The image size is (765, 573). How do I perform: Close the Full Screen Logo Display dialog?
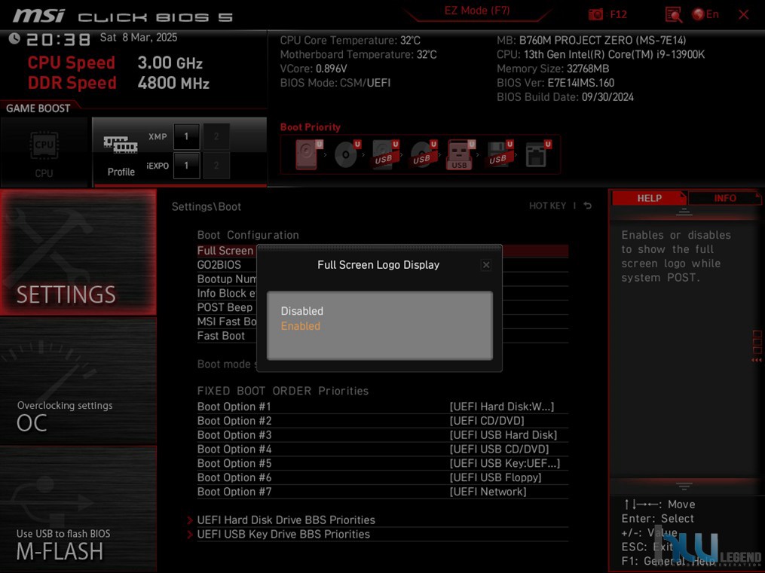[486, 264]
